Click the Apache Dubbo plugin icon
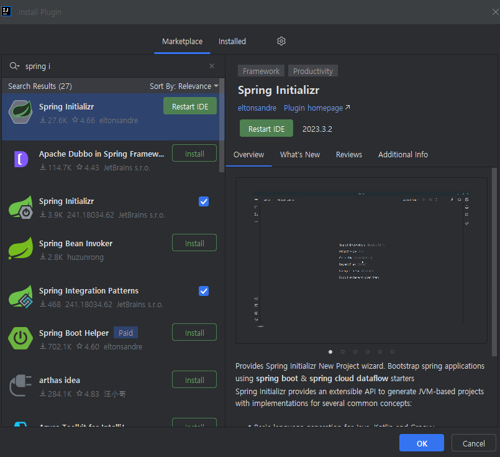This screenshot has height=457, width=500. 20,159
